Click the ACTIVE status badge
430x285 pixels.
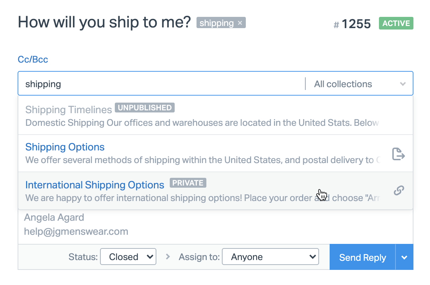coord(396,24)
